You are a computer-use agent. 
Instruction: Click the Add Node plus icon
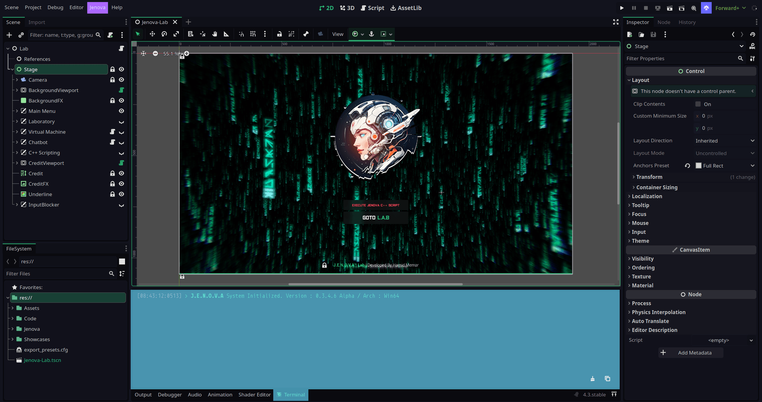(9, 35)
